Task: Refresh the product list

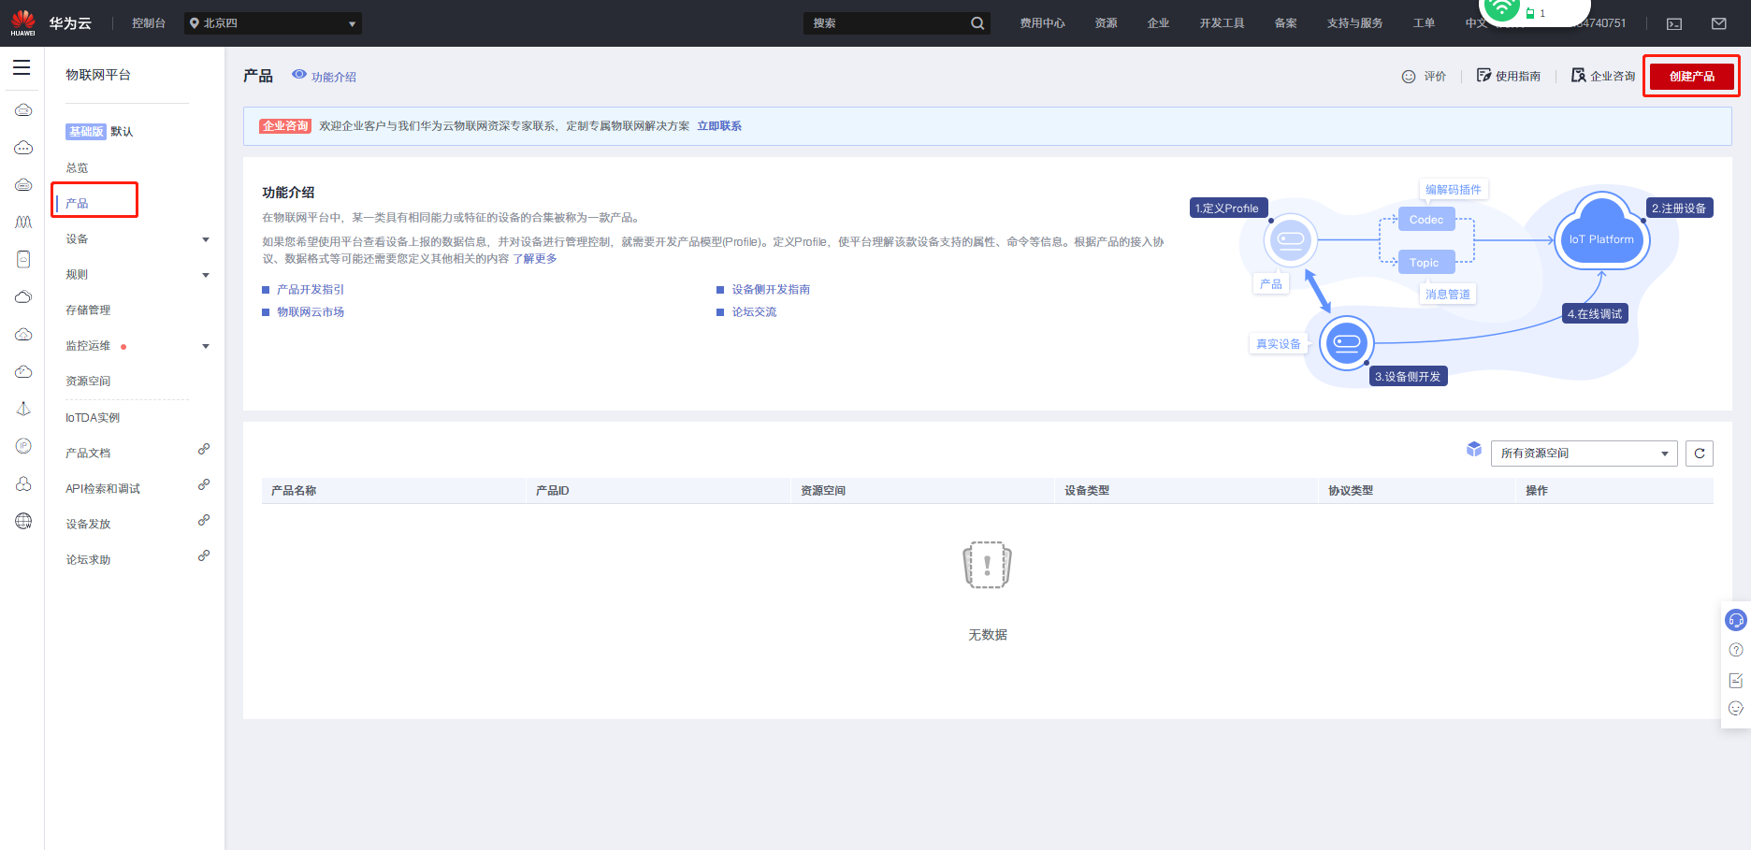Action: [1700, 454]
